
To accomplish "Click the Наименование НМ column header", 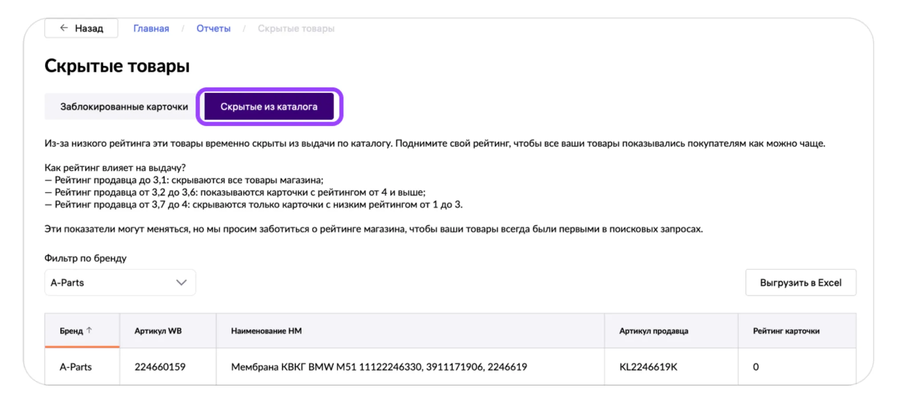I will coord(266,331).
